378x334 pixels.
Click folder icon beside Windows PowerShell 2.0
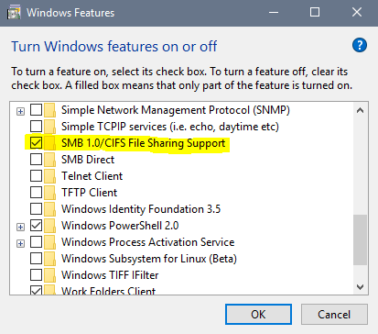click(50, 226)
